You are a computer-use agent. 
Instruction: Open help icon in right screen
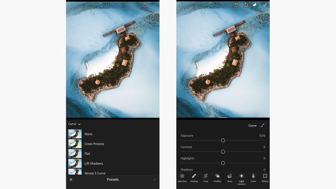click(236, 5)
